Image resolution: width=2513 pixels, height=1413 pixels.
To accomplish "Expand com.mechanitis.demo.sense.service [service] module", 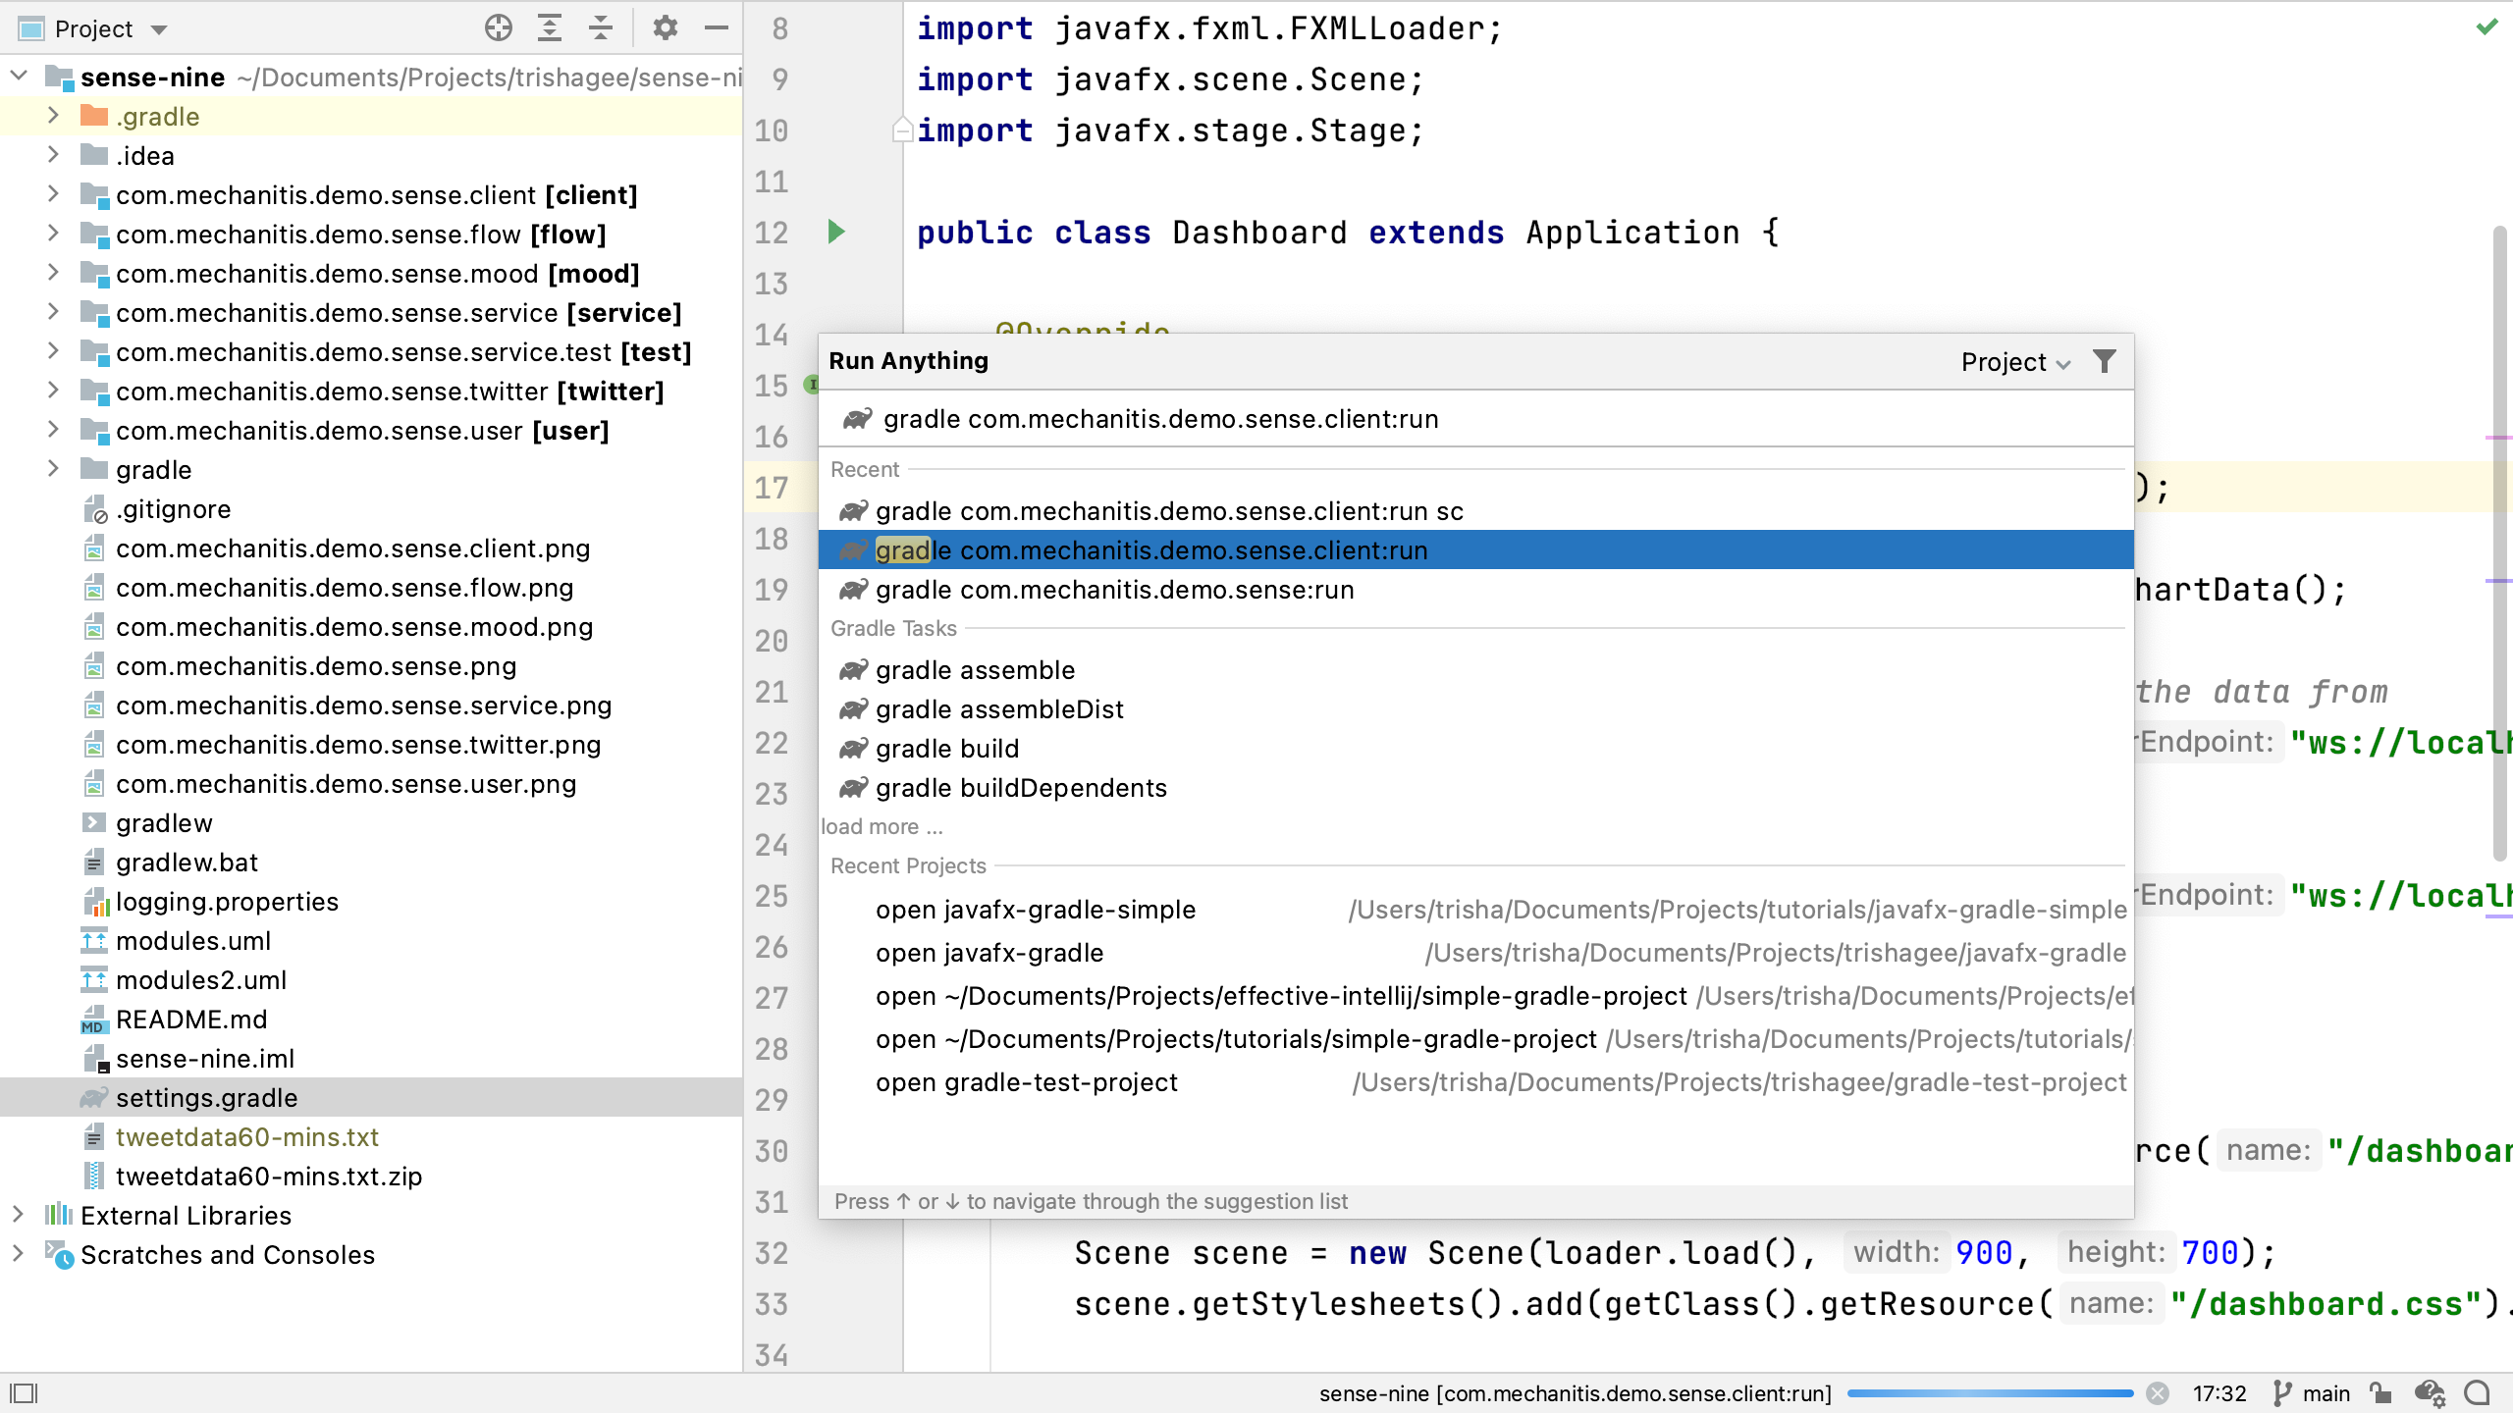I will point(53,311).
